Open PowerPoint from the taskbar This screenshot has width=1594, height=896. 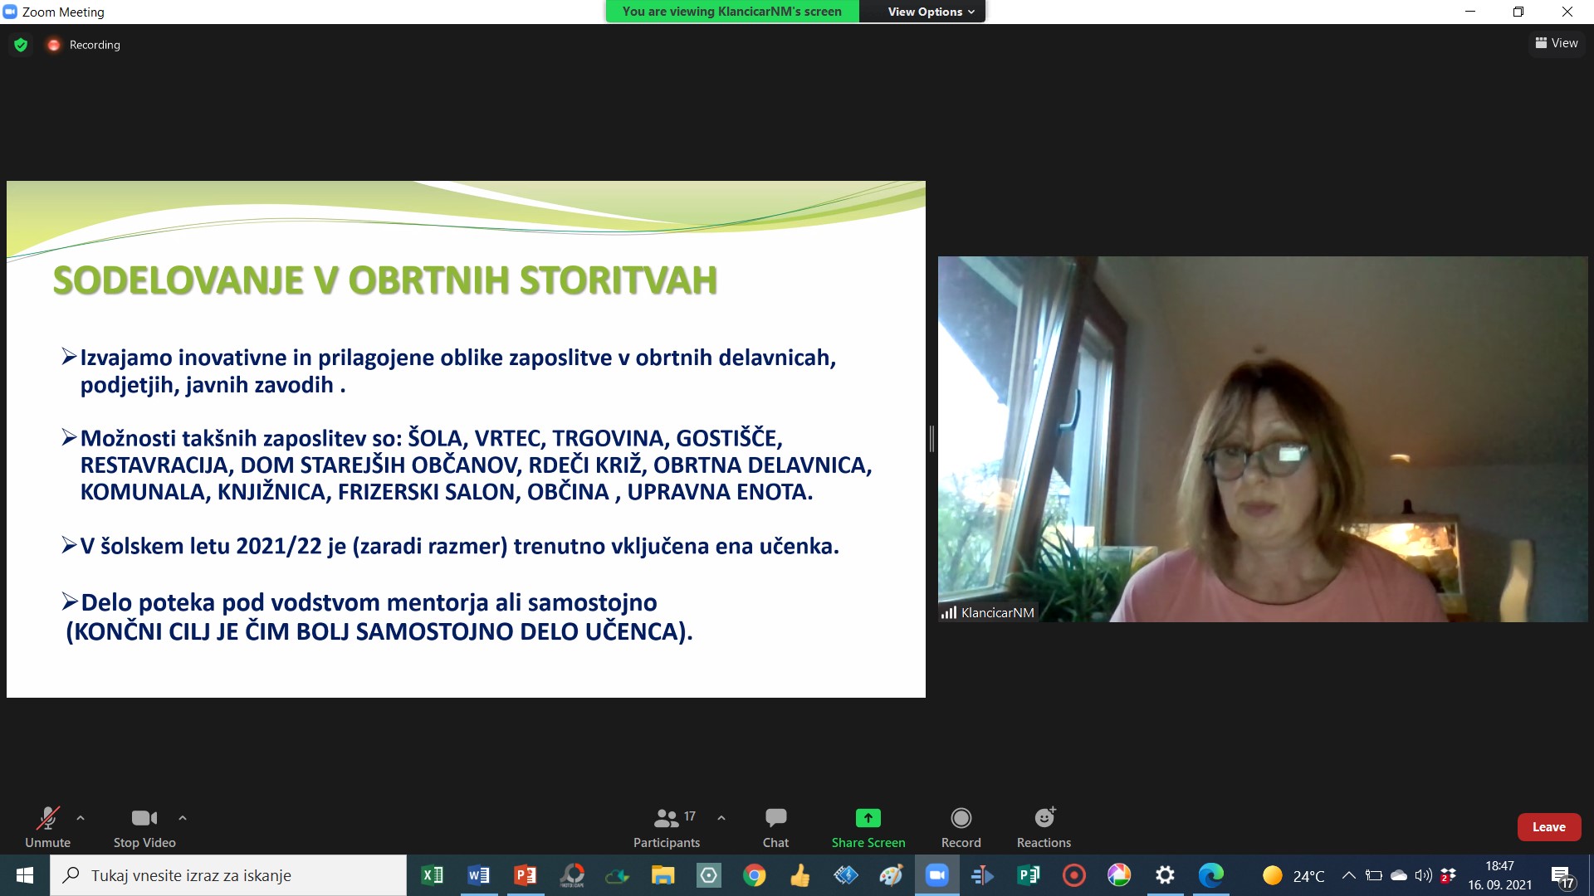tap(526, 875)
